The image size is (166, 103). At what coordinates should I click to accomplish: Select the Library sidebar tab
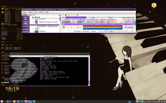pos(25,18)
